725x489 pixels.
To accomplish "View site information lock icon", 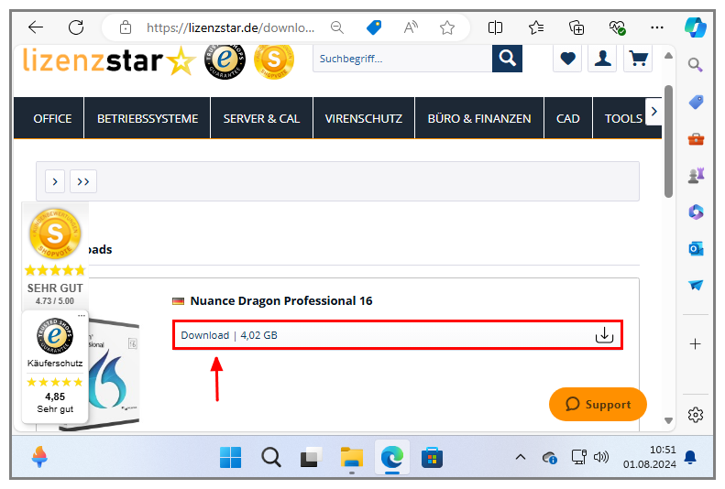I will tap(126, 27).
